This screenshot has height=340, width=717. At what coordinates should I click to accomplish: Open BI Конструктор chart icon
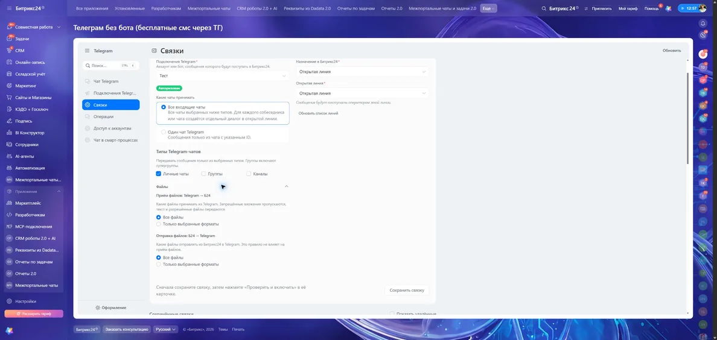(x=9, y=133)
